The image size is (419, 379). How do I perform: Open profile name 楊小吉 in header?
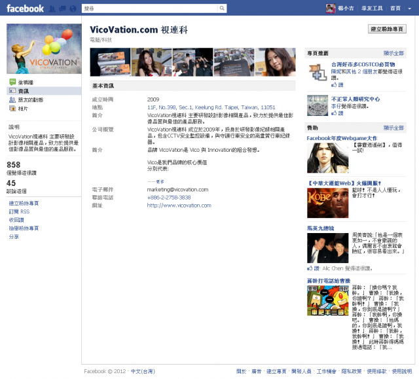(x=346, y=9)
